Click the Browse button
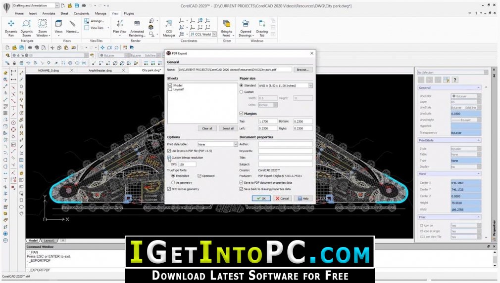Image resolution: width=500 pixels, height=283 pixels. [x=302, y=69]
